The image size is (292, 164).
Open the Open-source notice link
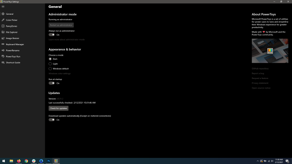click(261, 88)
